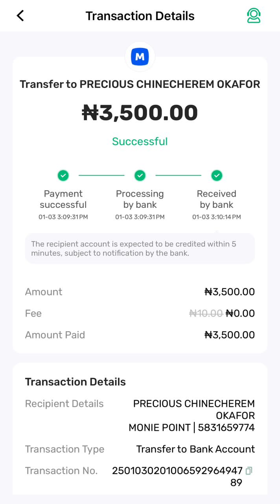This screenshot has height=504, width=280.
Task: Copy the transaction number
Action: 249,471
